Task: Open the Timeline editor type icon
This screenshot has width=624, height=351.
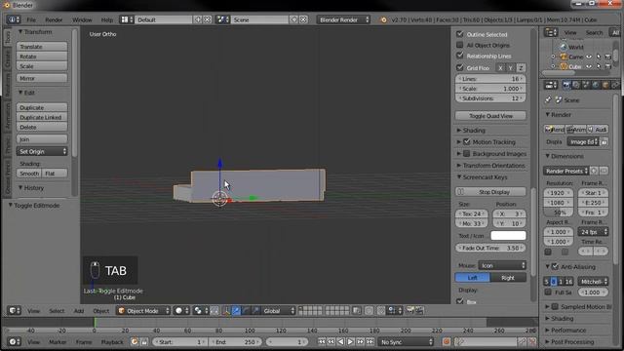Action: click(15, 342)
